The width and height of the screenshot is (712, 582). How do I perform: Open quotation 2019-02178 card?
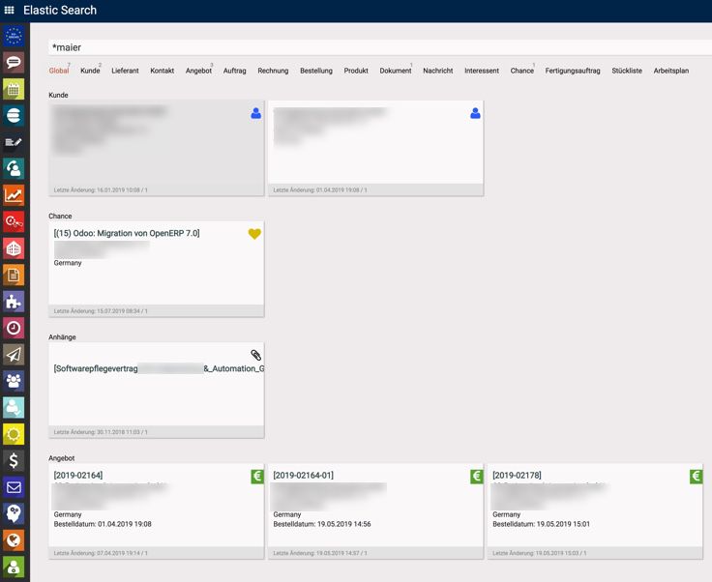click(518, 476)
